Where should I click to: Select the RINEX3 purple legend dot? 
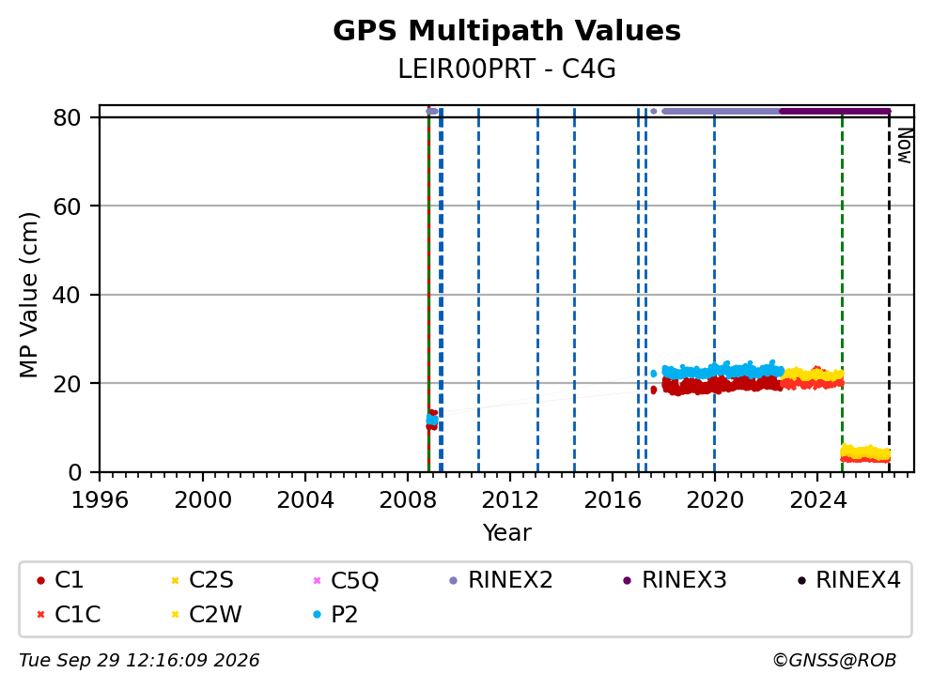(x=627, y=580)
